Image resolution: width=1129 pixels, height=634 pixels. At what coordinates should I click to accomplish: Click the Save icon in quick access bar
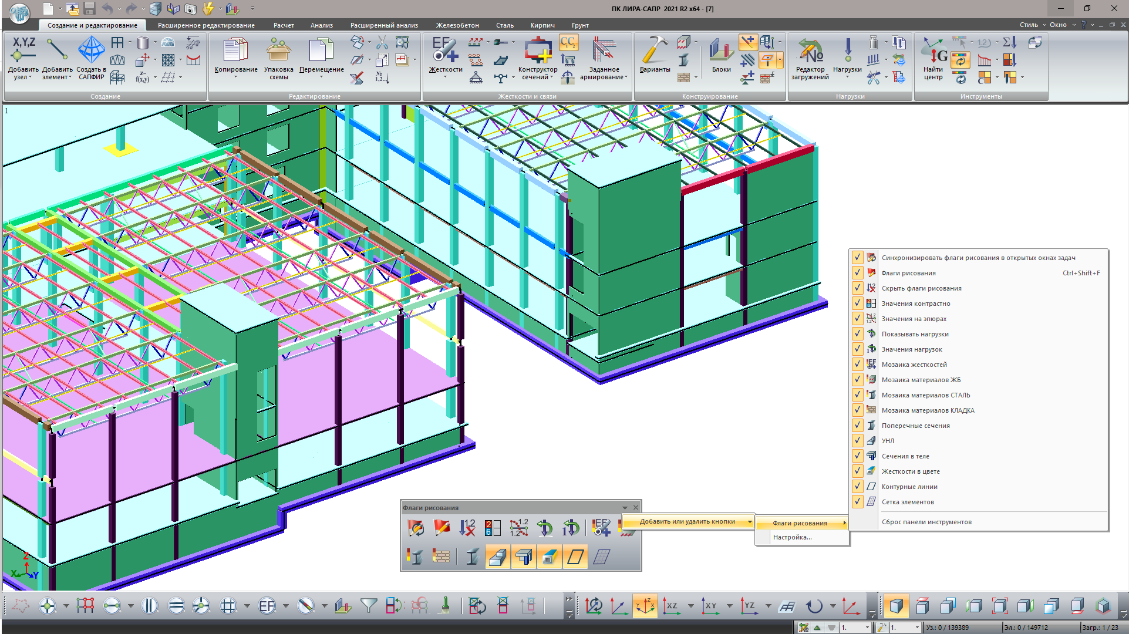89,9
